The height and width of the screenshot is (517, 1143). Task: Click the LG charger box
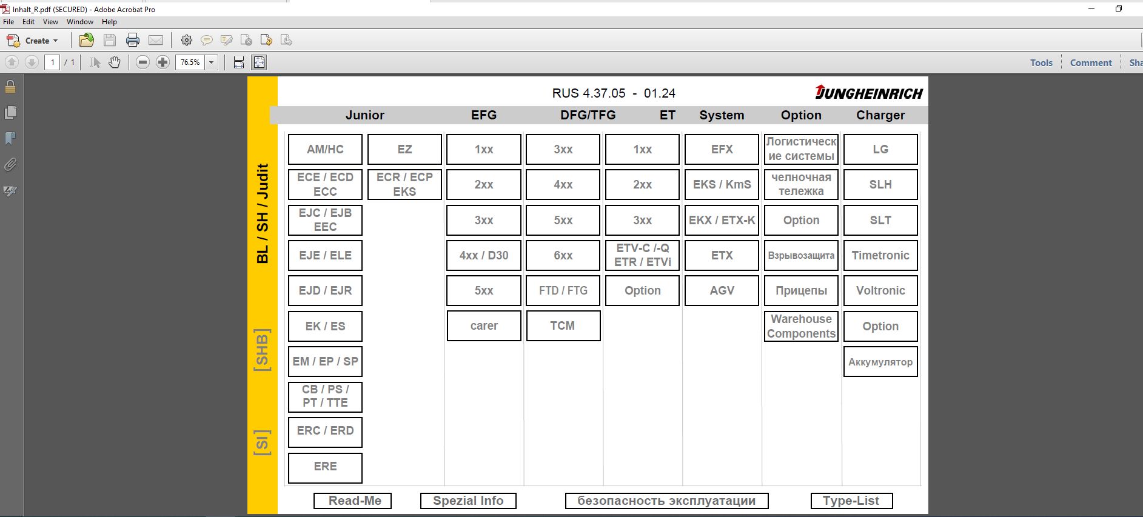click(x=880, y=149)
